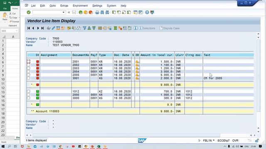
Task: Select checkbox for document 2005
Action: tap(29, 75)
